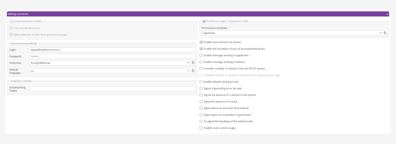
Task: Uncheck formation of acts of accomplished works
Action: point(201,49)
